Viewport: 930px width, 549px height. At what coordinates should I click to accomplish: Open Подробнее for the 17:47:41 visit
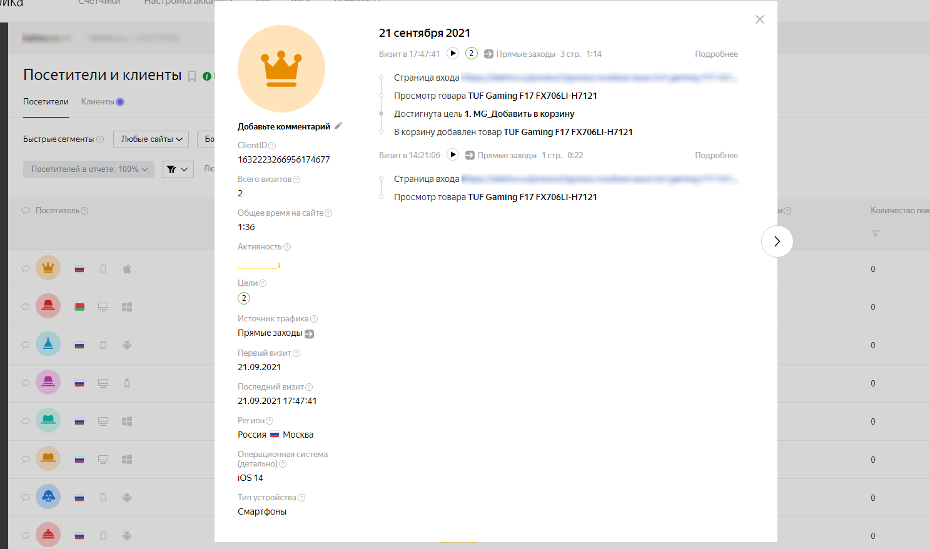click(716, 54)
